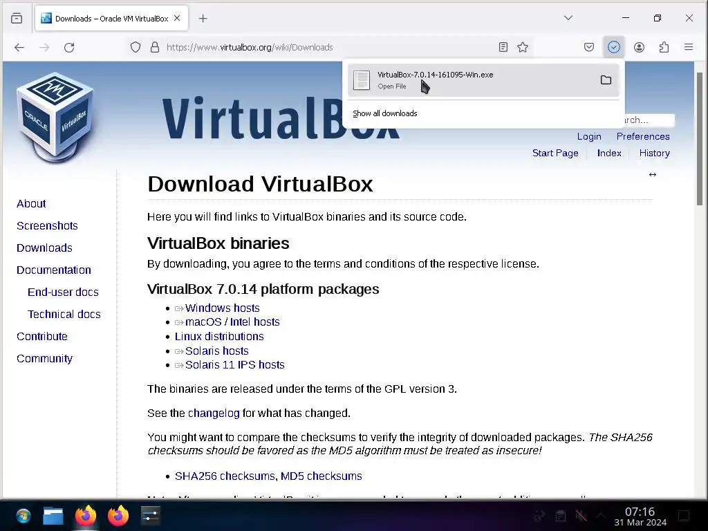Click the forward navigation arrow

(44, 48)
